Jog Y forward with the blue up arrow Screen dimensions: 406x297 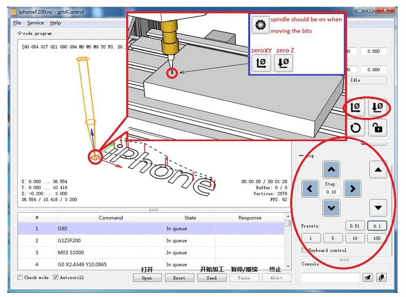click(331, 170)
